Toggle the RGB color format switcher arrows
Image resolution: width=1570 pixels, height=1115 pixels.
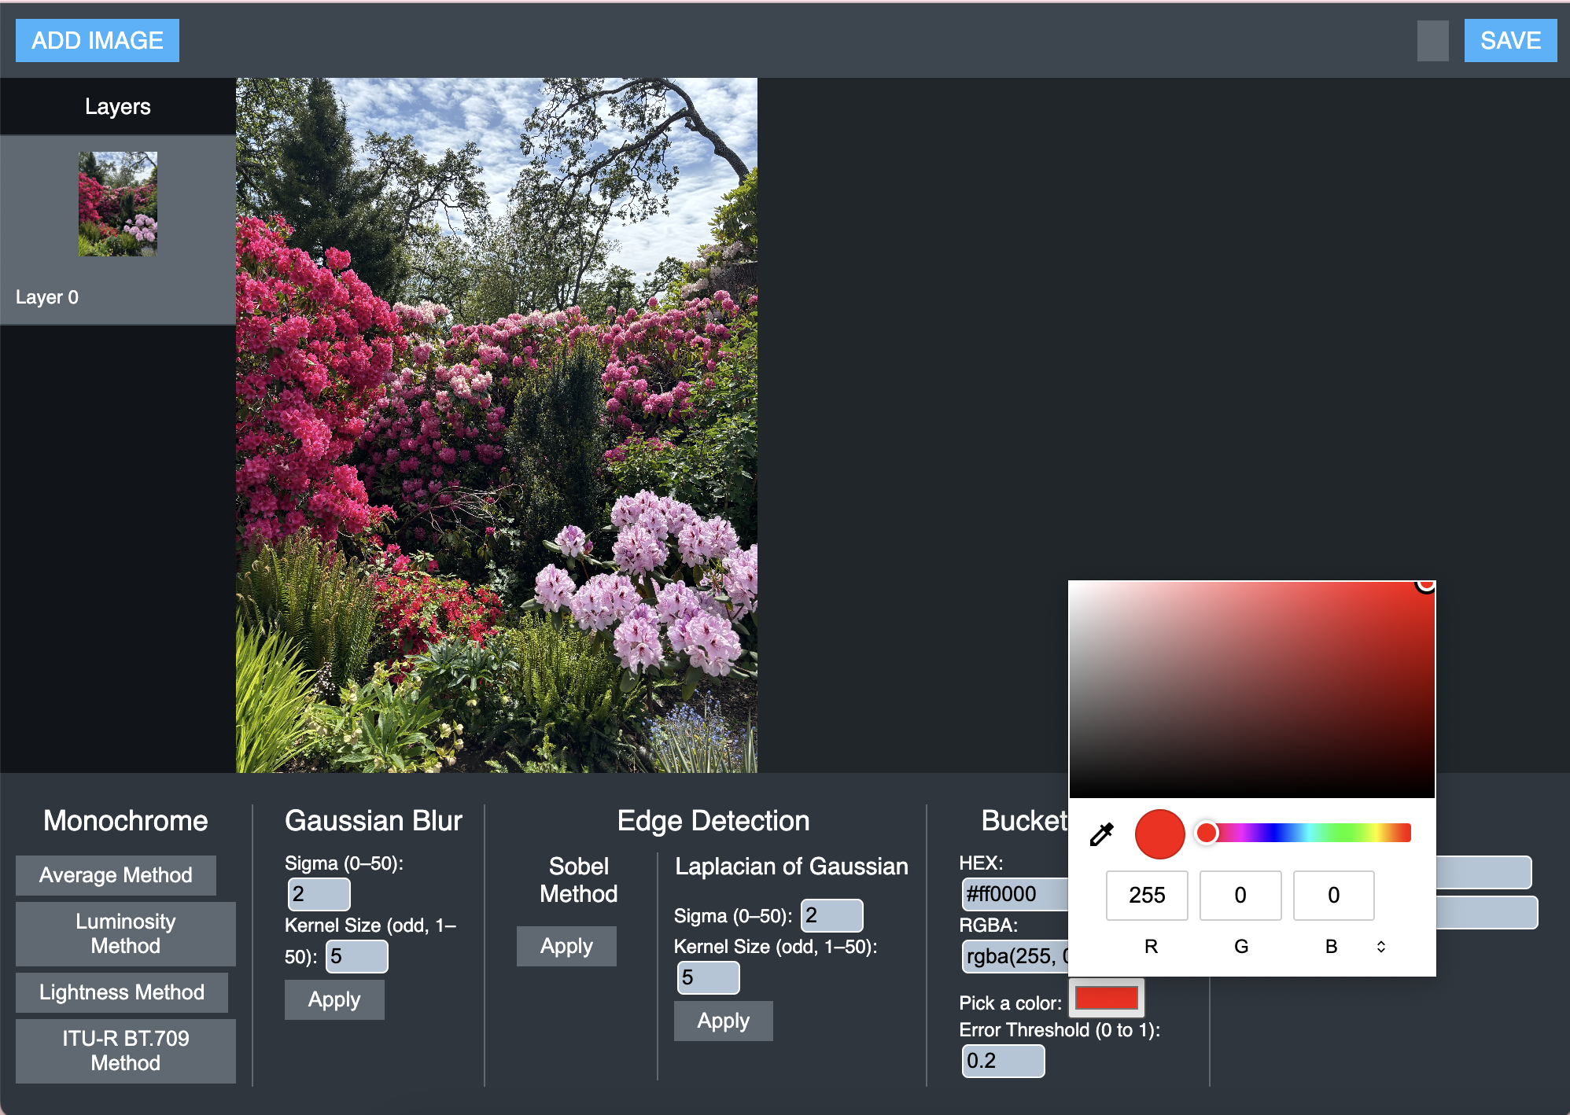1380,946
